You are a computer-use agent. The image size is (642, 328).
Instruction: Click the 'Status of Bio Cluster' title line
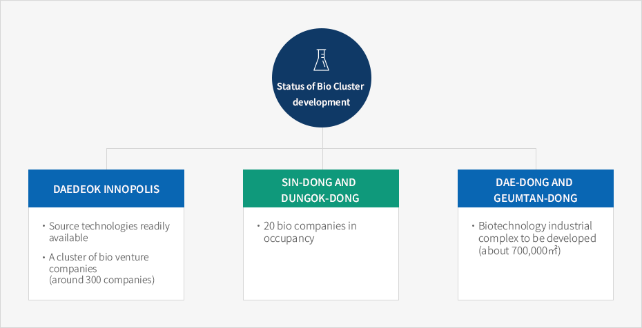click(320, 86)
